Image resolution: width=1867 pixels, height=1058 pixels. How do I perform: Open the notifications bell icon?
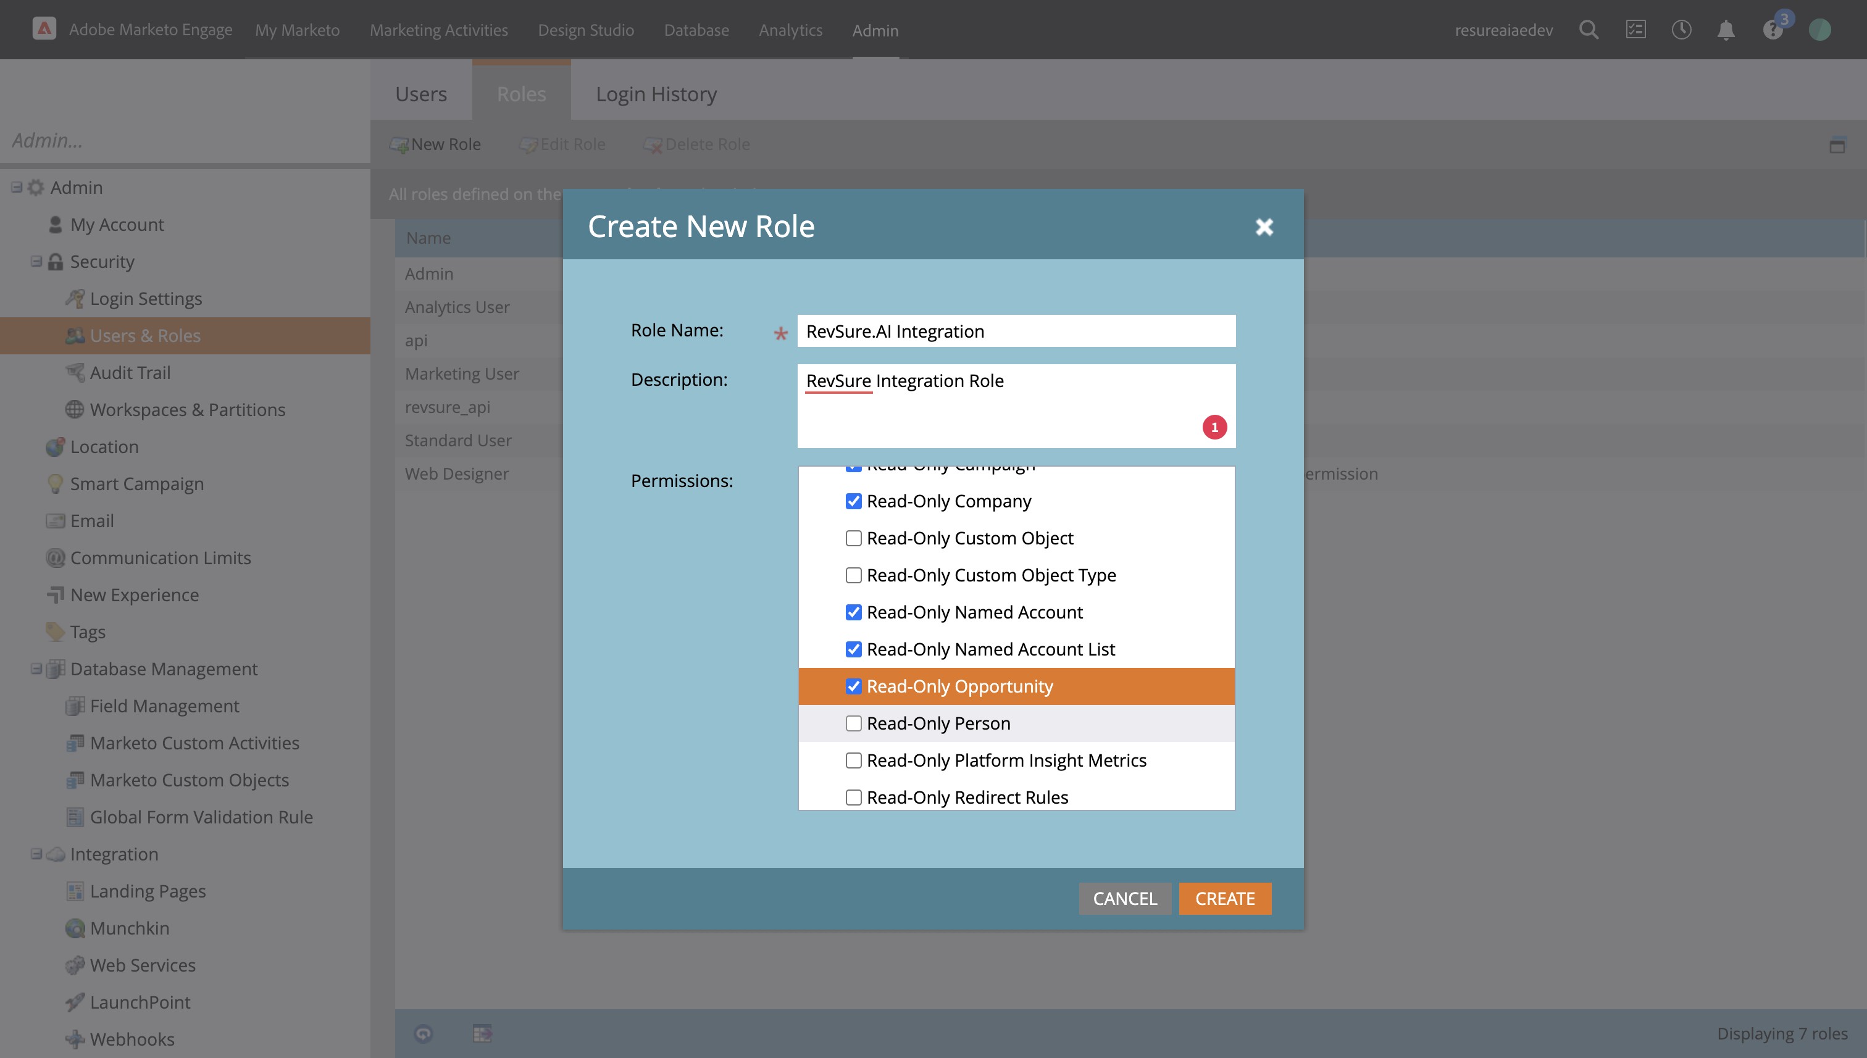1726,30
